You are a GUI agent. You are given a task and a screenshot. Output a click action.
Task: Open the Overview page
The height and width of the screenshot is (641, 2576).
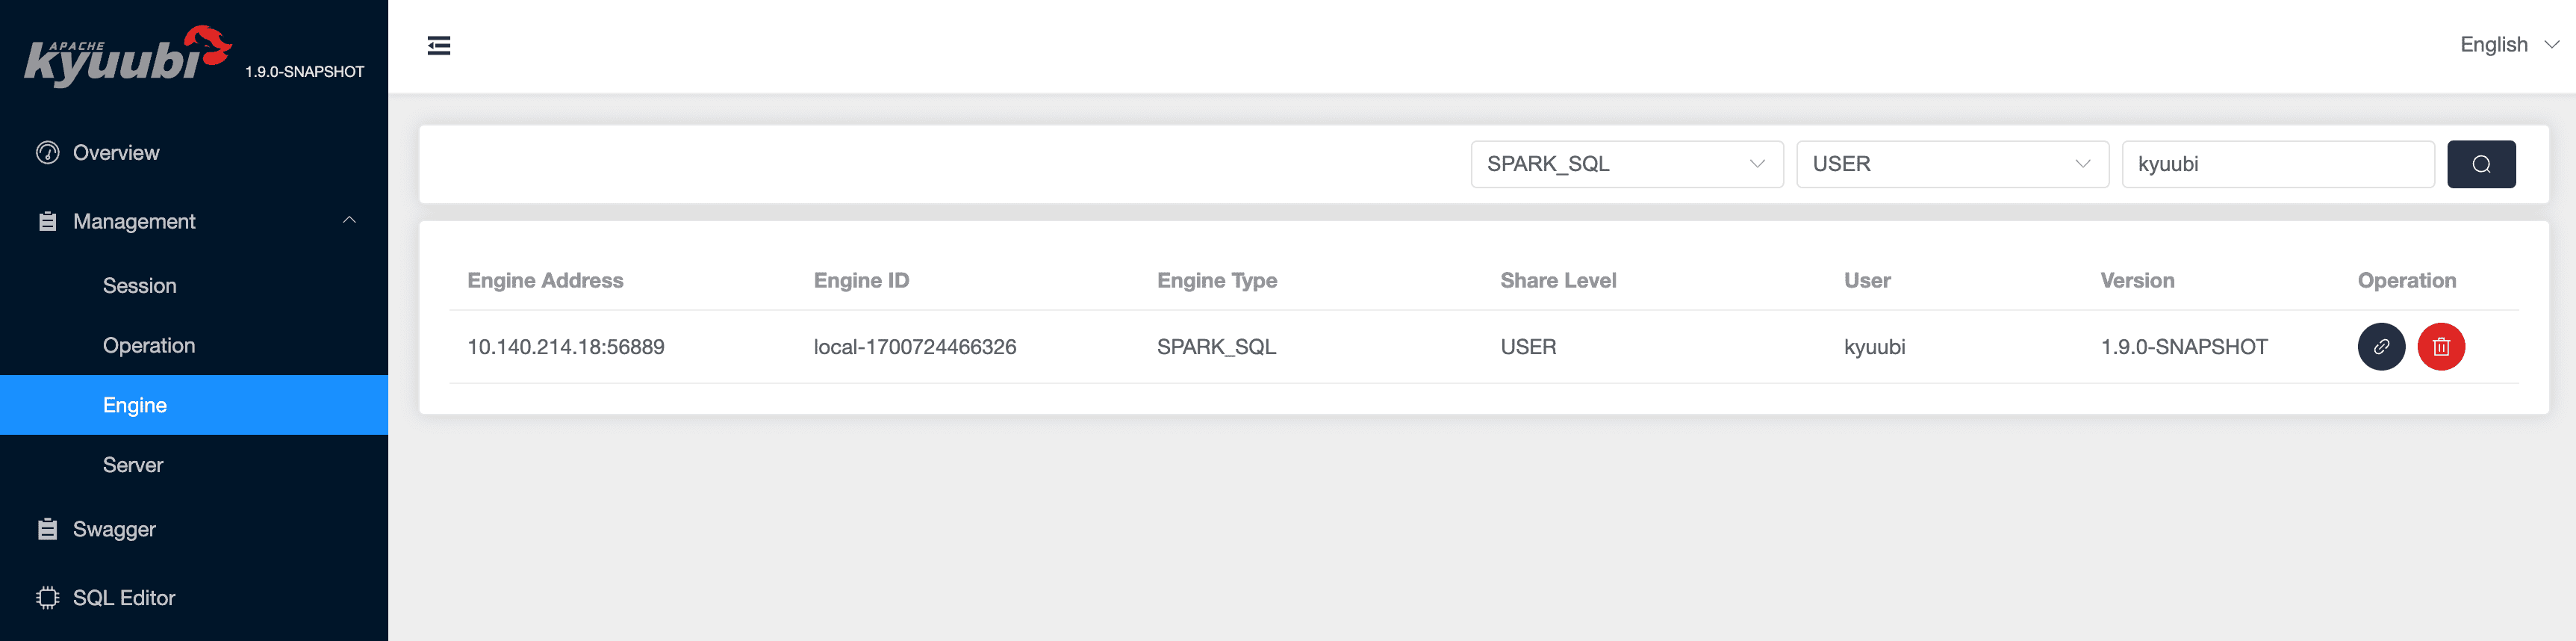116,153
